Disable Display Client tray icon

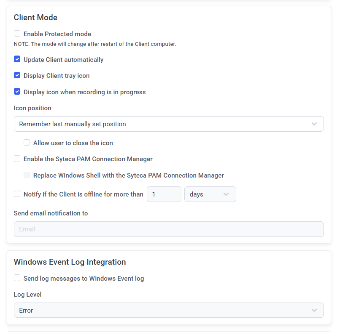point(17,75)
